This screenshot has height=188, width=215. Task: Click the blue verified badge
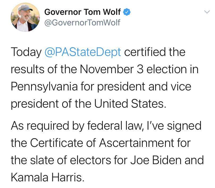click(x=127, y=12)
